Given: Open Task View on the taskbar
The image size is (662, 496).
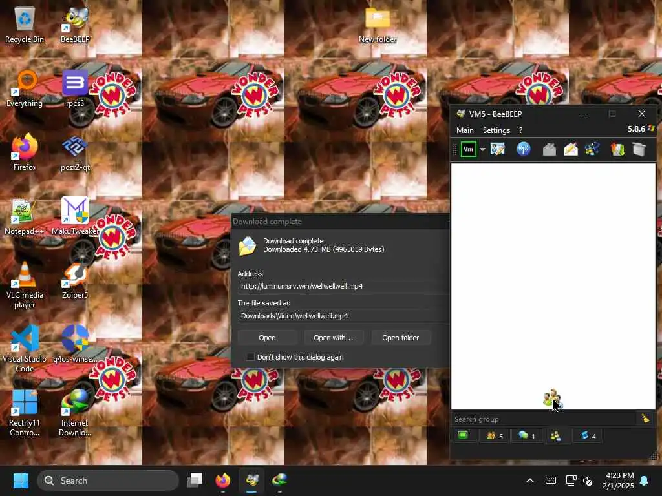Looking at the screenshot, I should (195, 480).
